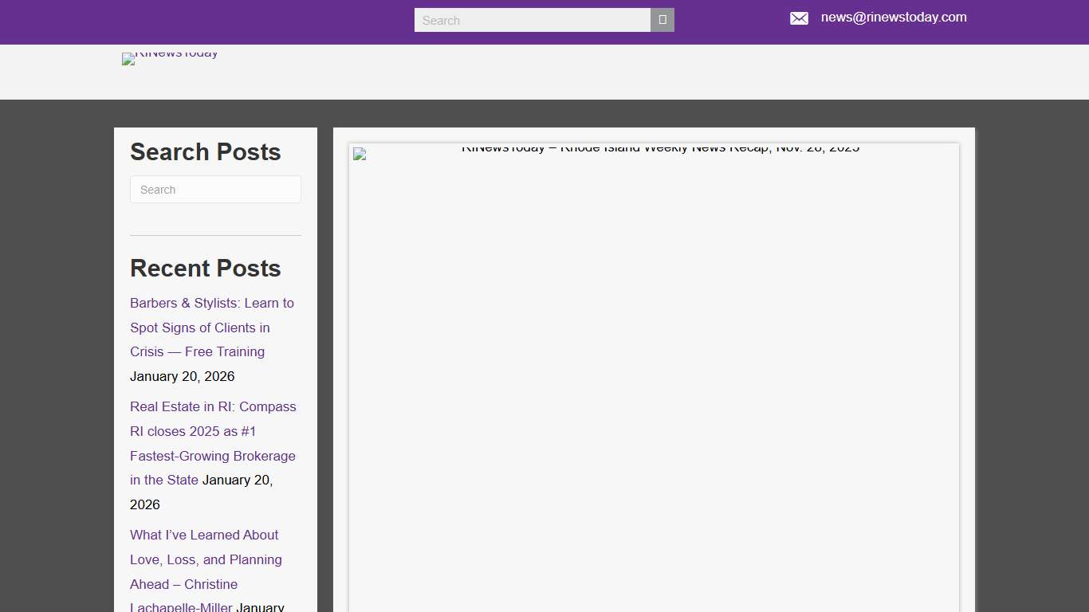Click the search submit button in header

[x=662, y=20]
